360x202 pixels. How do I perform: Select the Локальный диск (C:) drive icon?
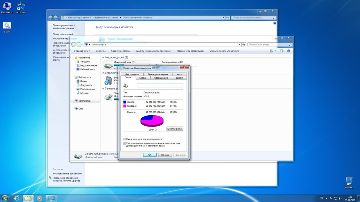coord(108,66)
